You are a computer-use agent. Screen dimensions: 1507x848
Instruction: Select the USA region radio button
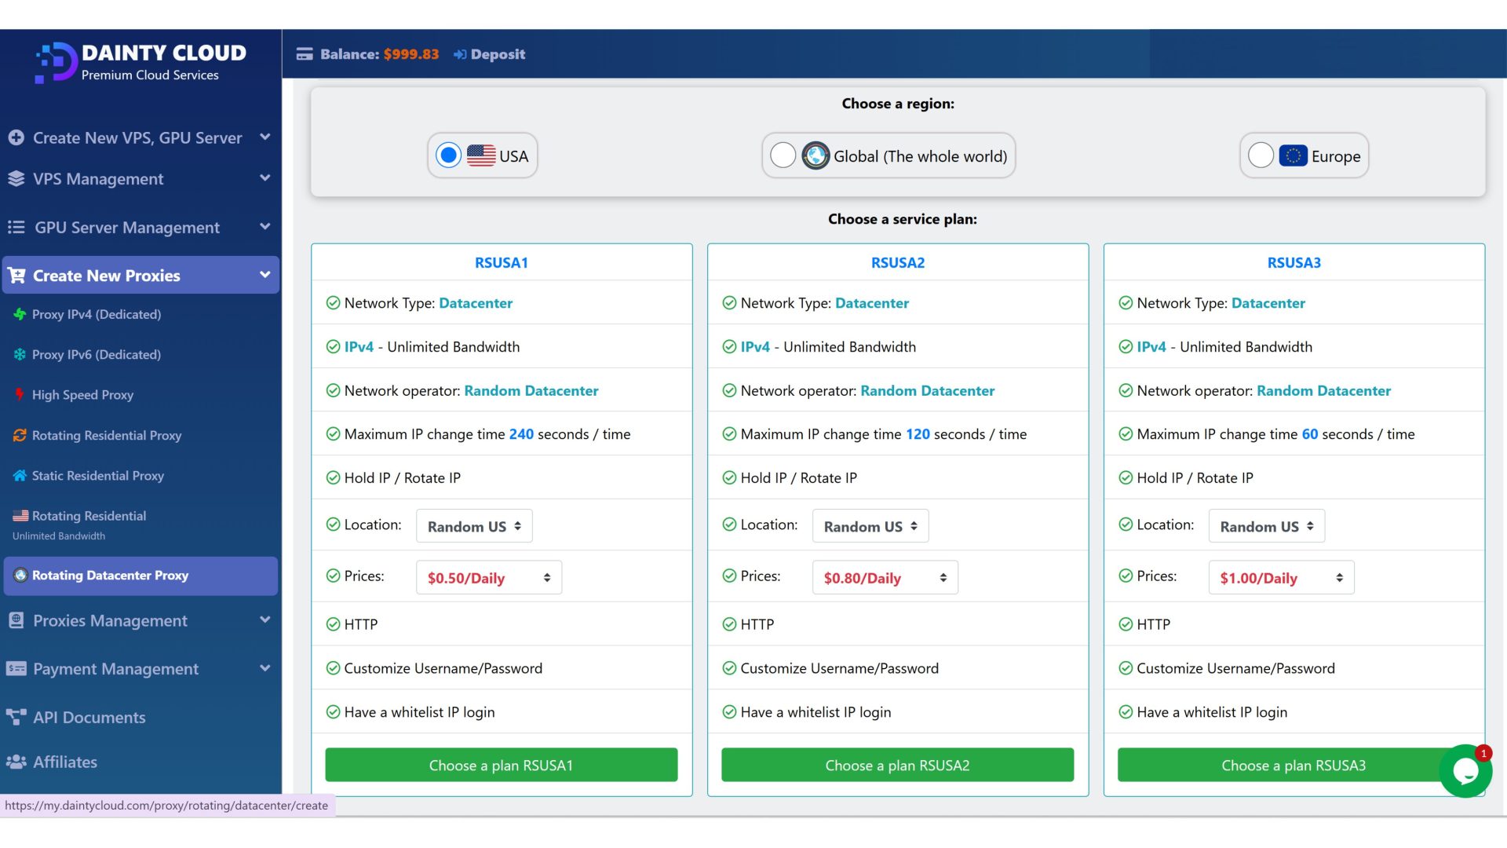(x=448, y=155)
